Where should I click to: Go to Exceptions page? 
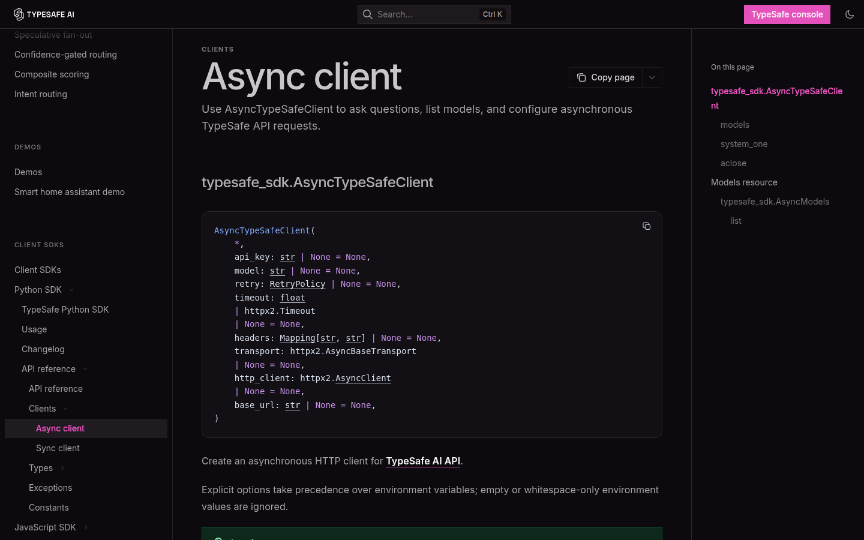[50, 488]
